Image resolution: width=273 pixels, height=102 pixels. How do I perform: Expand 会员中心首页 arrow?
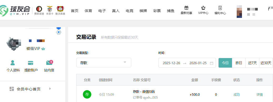tap(50, 89)
